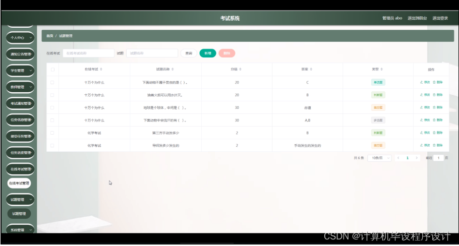Click delete (删除) for the 导师发多少发生的 row
This screenshot has width=459, height=246.
pyautogui.click(x=438, y=145)
